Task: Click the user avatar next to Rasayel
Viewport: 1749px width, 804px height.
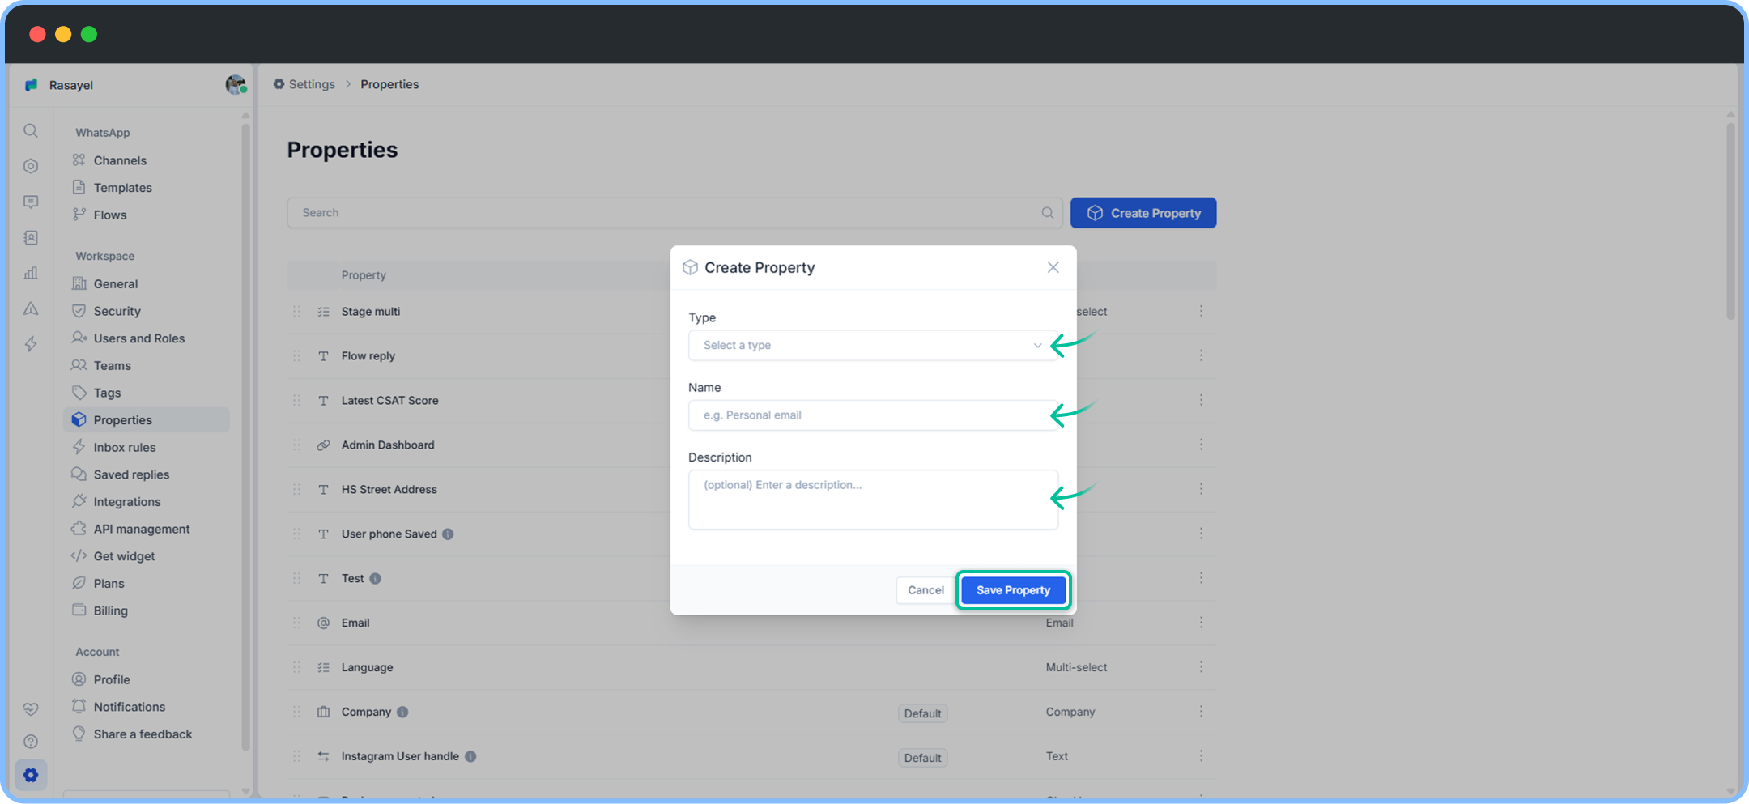Action: tap(236, 84)
